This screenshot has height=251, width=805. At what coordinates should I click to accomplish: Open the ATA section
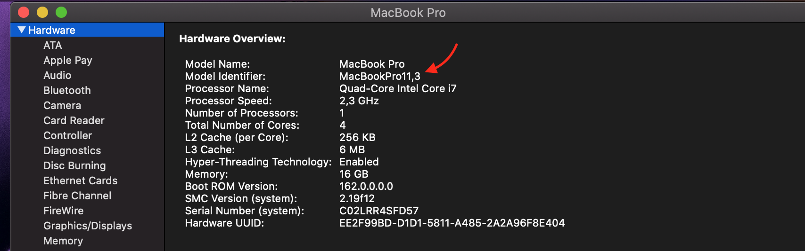53,45
